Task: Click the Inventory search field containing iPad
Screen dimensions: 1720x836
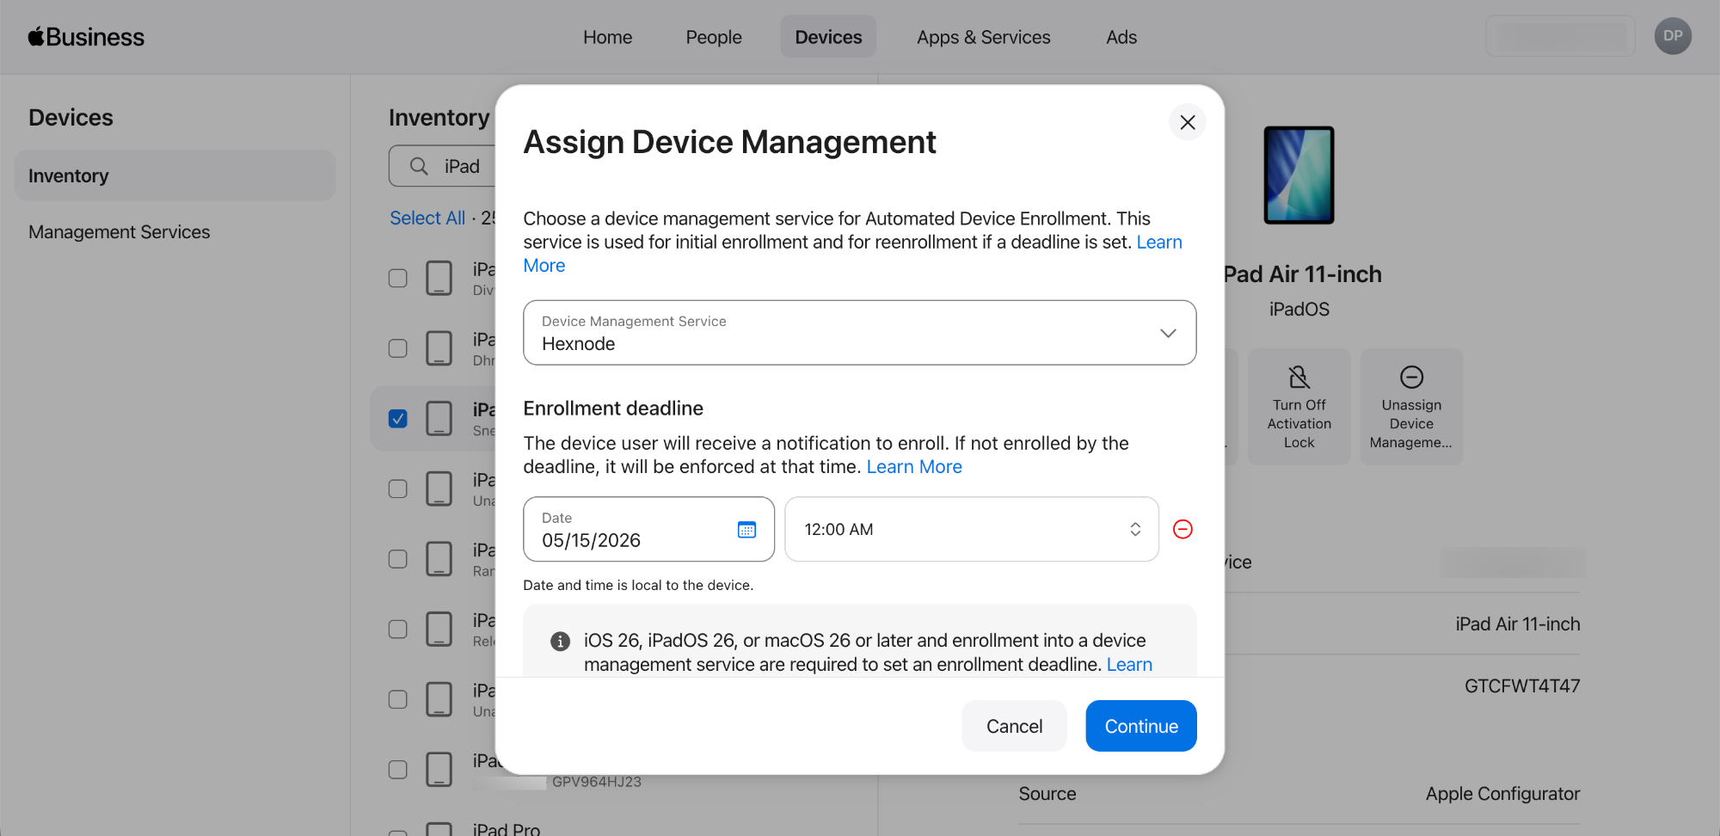Action: [x=443, y=166]
